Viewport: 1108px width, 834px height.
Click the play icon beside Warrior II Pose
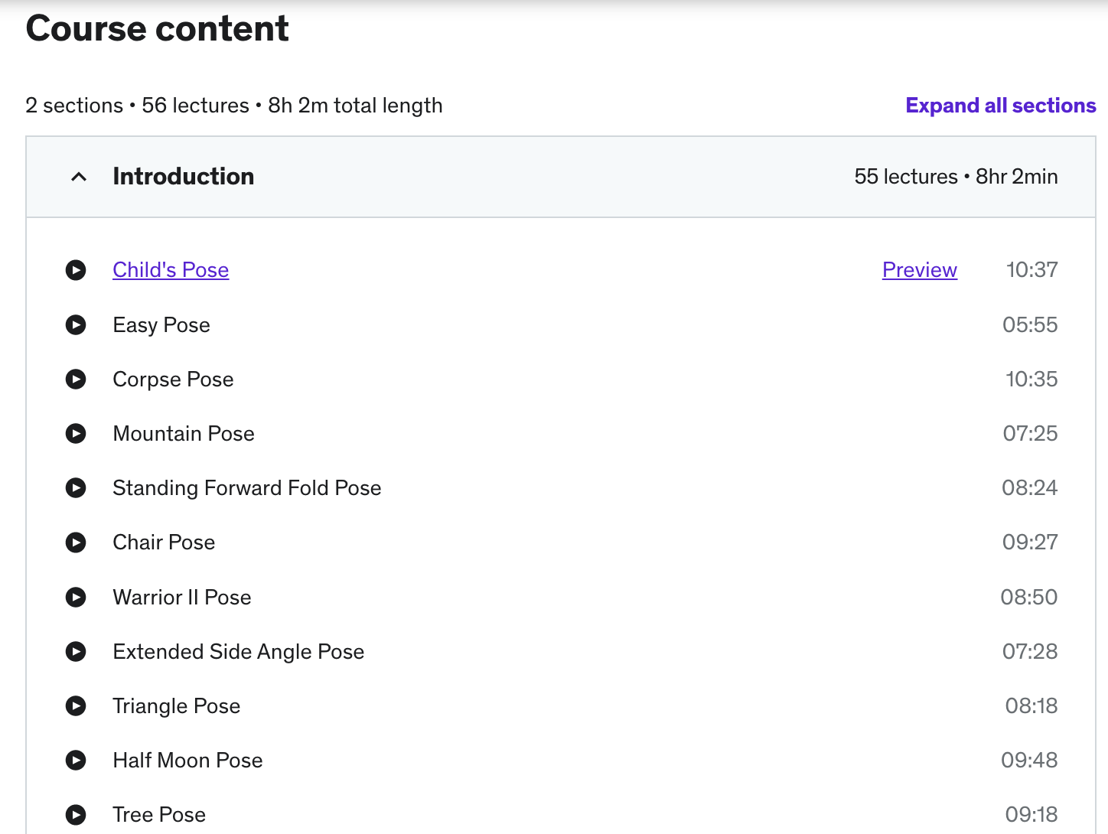[x=76, y=597]
